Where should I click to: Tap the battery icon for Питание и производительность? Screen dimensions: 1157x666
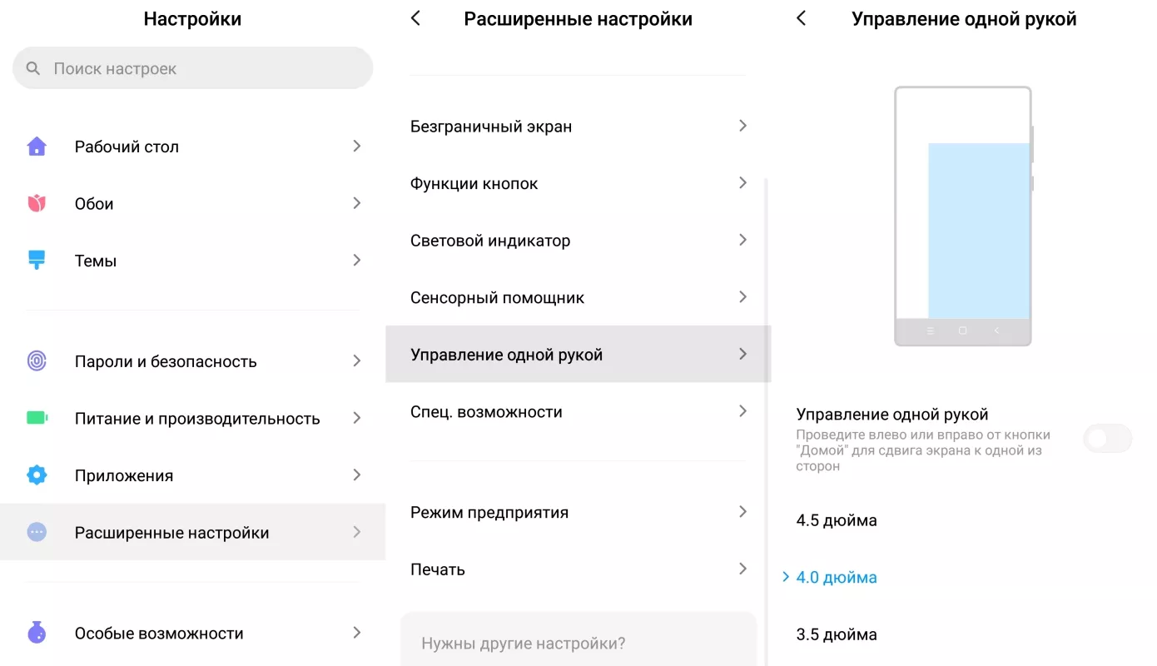[x=37, y=418]
